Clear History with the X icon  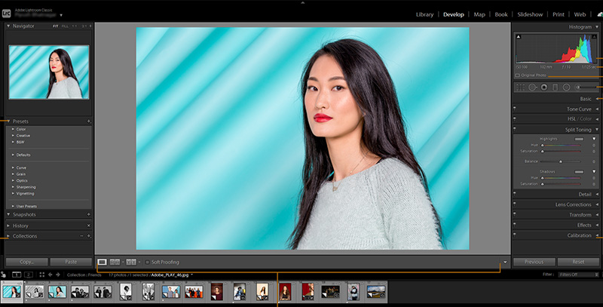88,226
